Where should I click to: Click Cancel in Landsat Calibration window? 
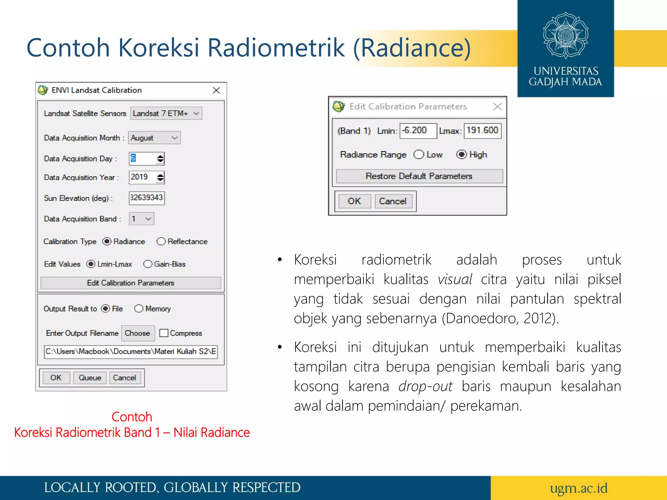pyautogui.click(x=124, y=378)
